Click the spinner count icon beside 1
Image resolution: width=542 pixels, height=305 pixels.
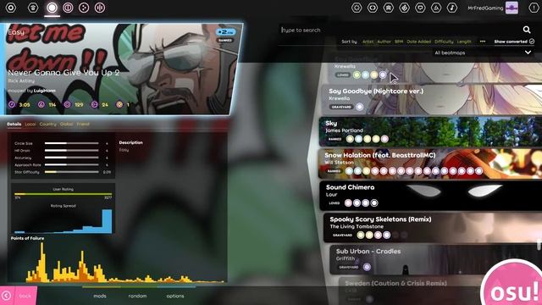pos(119,104)
